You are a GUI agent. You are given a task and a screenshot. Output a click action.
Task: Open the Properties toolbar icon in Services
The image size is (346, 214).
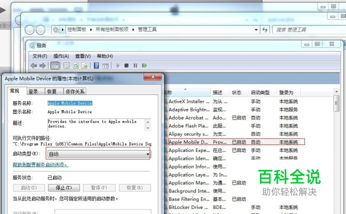click(x=66, y=65)
